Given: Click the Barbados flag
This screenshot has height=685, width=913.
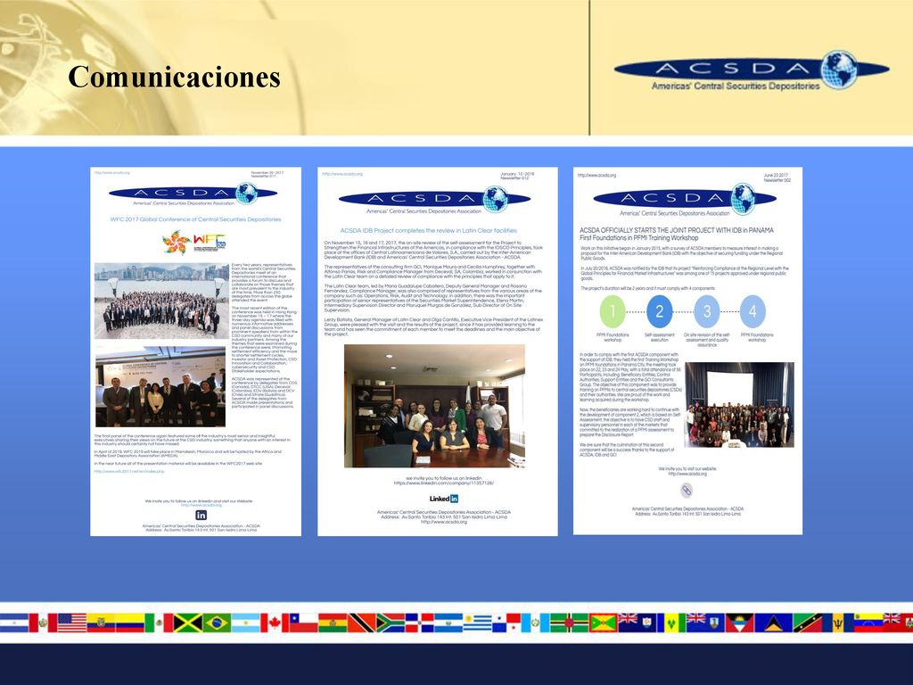Looking at the screenshot, I should [x=838, y=623].
